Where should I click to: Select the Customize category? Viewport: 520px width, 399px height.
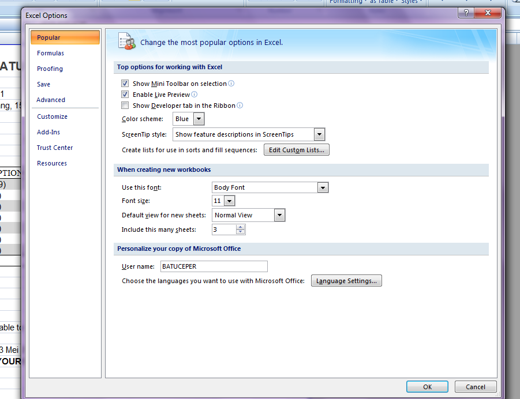(52, 116)
